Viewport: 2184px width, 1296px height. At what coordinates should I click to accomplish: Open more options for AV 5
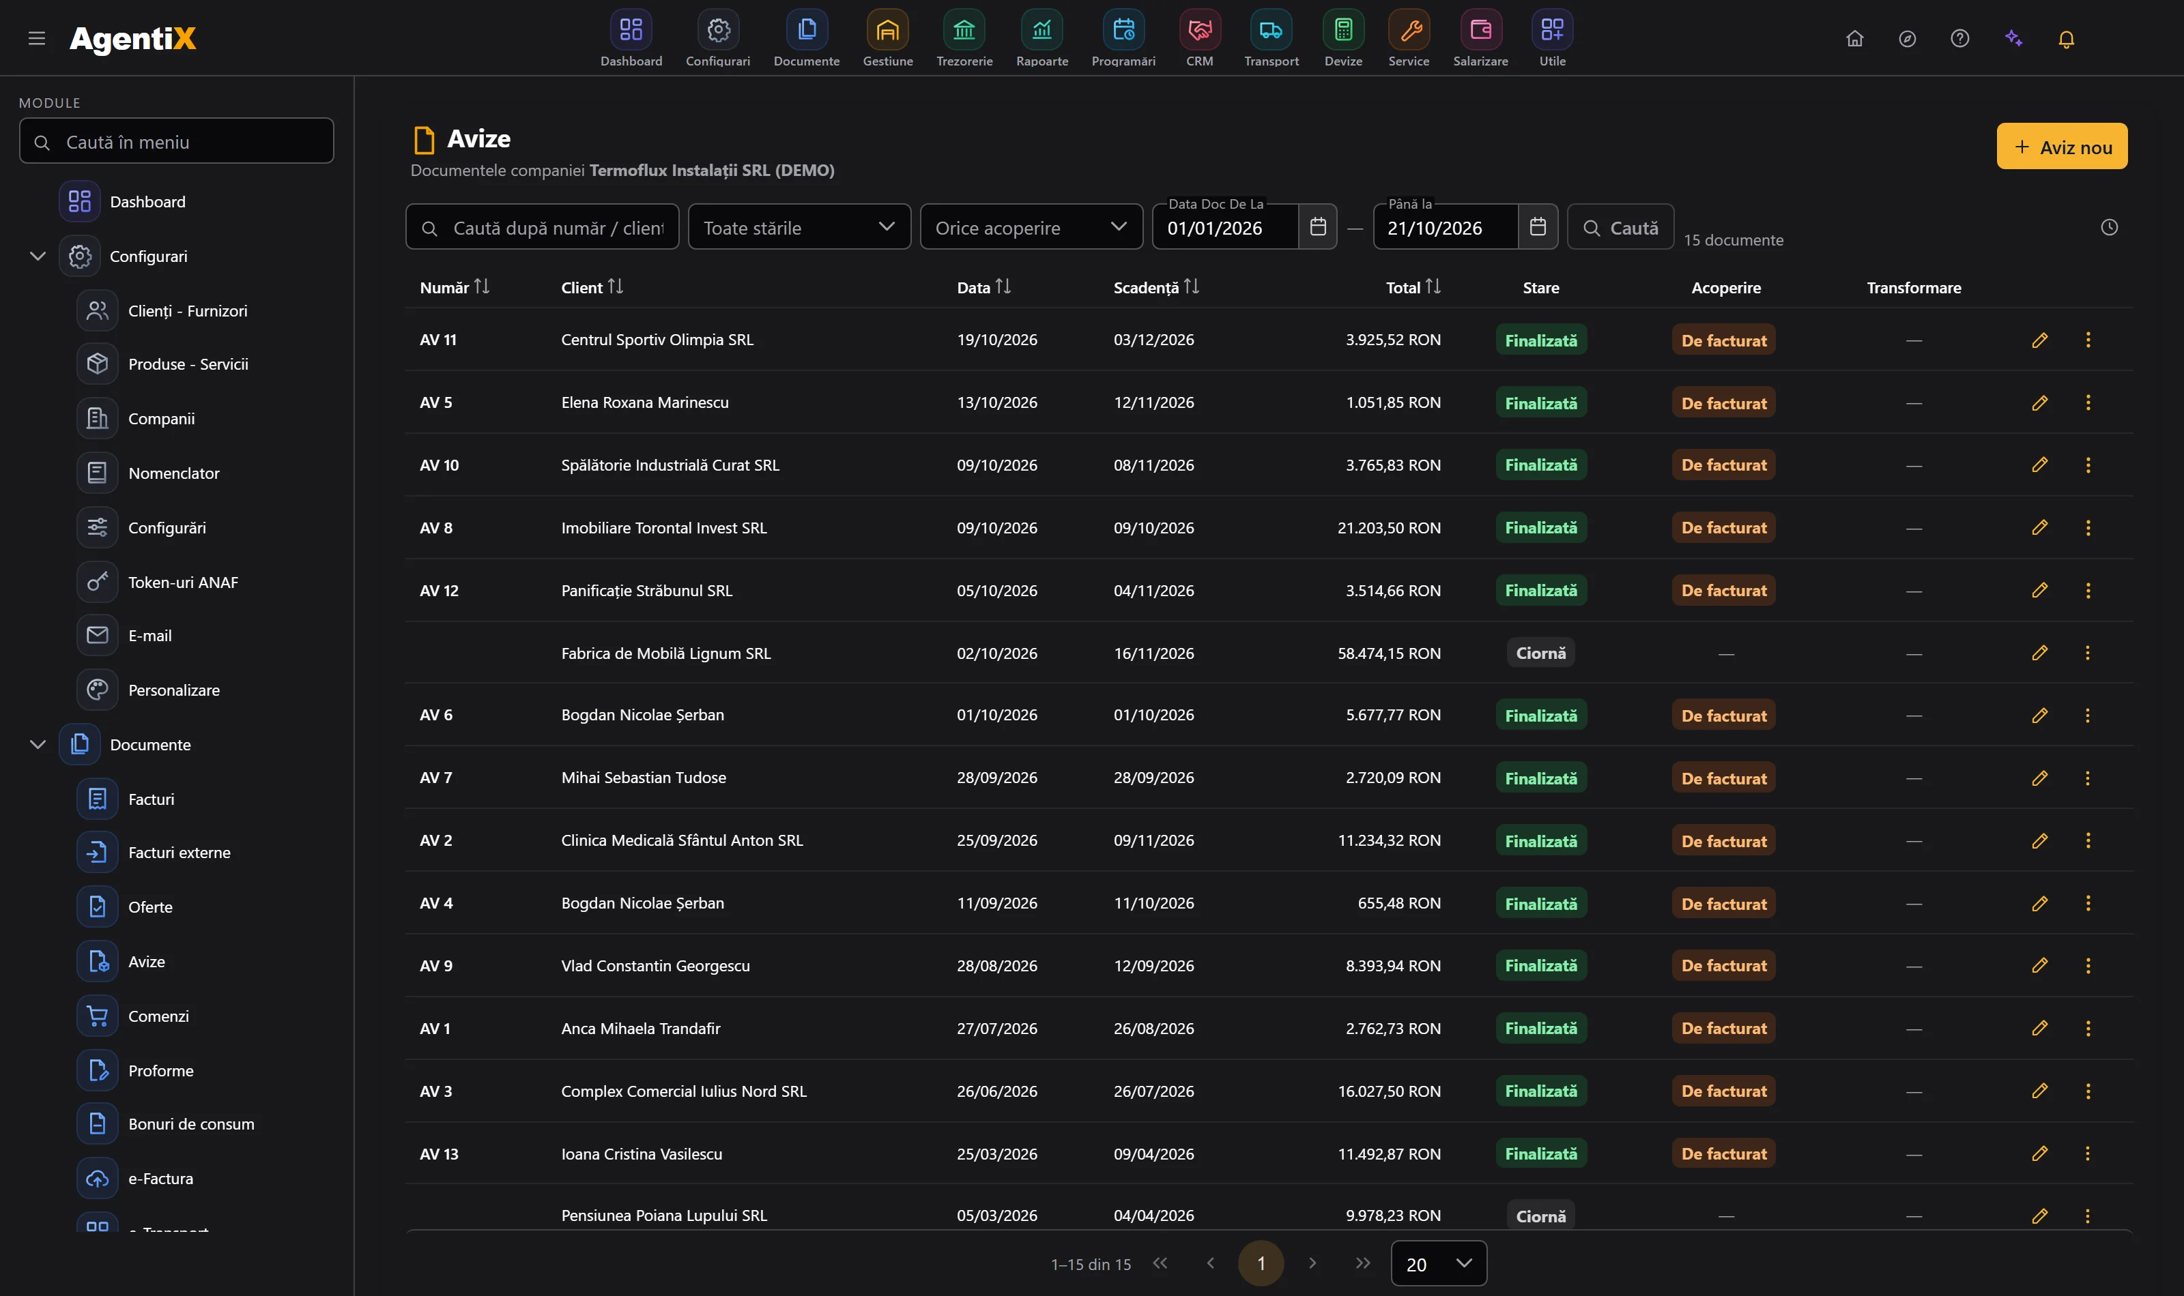tap(2088, 402)
